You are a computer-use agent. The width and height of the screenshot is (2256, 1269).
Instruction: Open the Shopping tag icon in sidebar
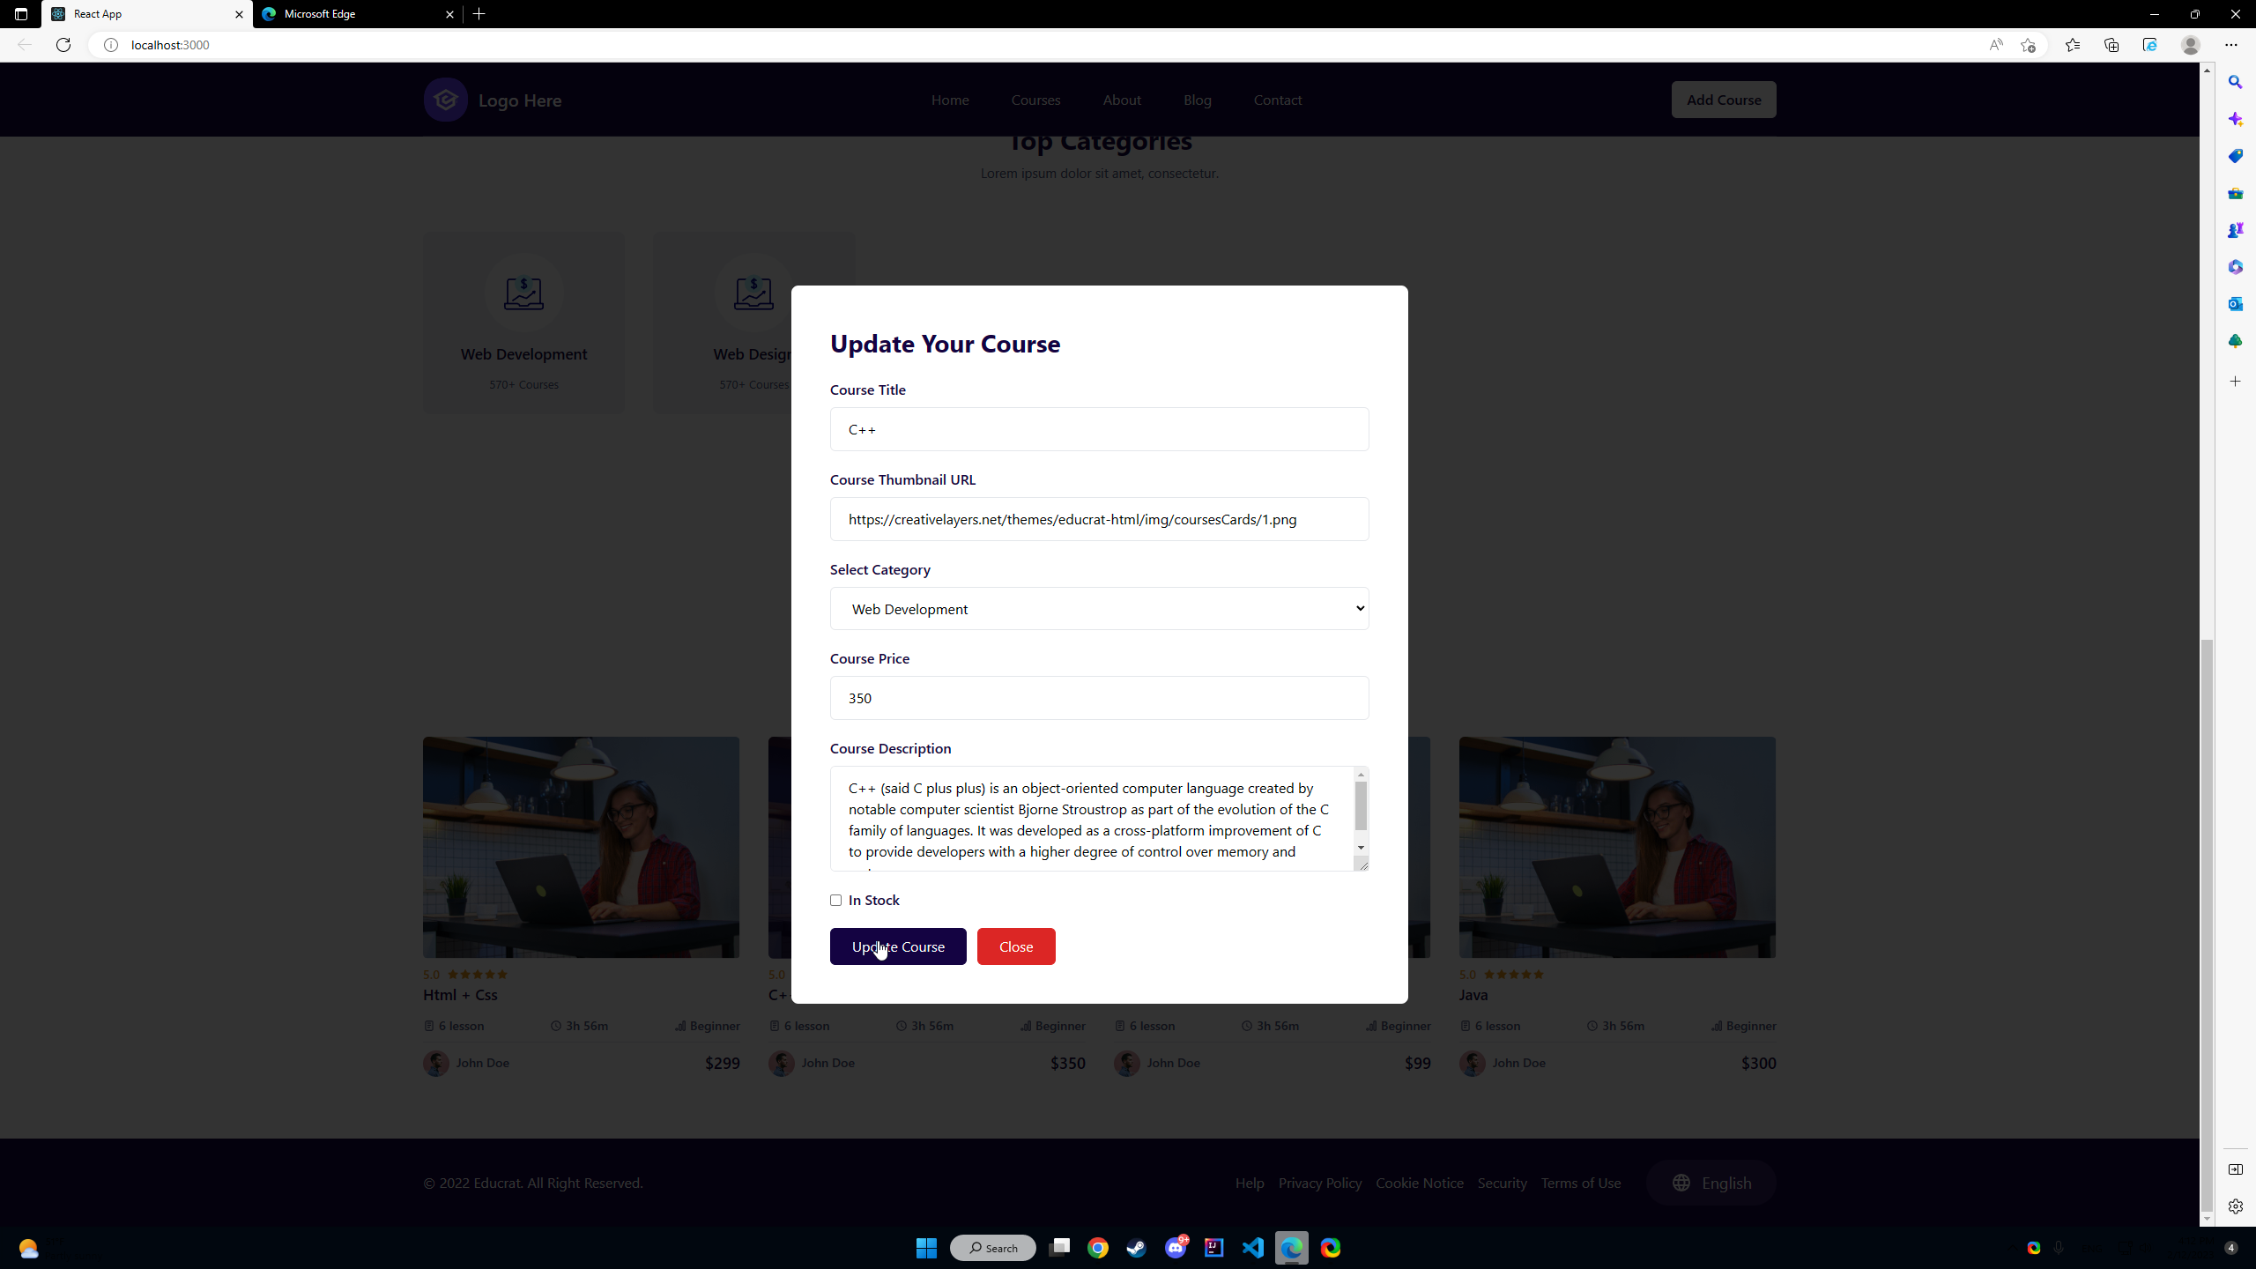[x=2236, y=156]
